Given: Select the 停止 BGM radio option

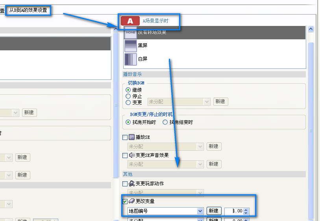Looking at the screenshot, I should (128, 96).
